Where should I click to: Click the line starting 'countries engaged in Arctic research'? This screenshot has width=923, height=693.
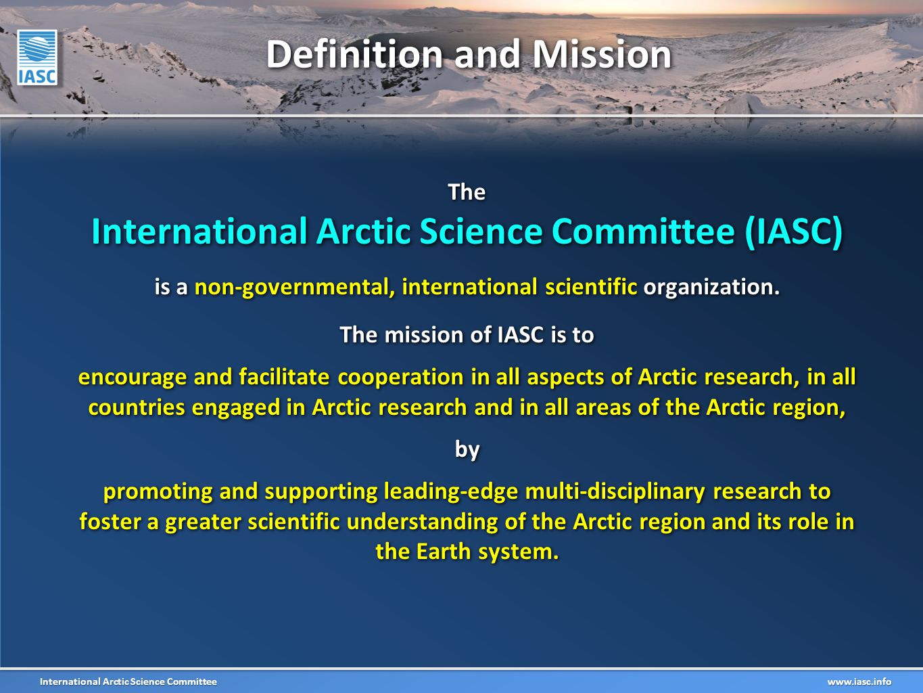click(x=467, y=407)
